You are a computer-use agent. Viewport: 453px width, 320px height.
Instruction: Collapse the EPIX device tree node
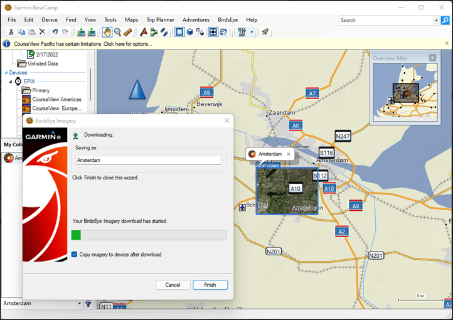(11, 82)
